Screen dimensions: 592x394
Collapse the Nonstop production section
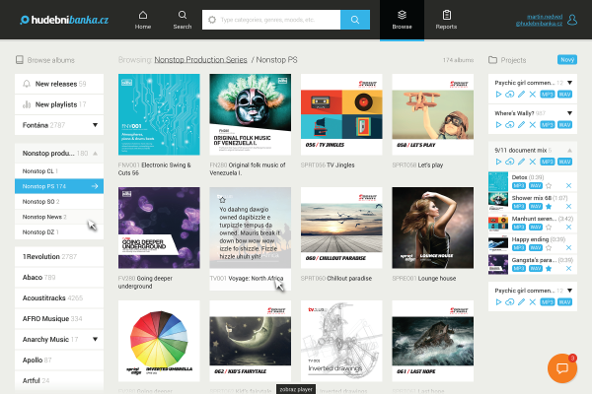click(95, 154)
